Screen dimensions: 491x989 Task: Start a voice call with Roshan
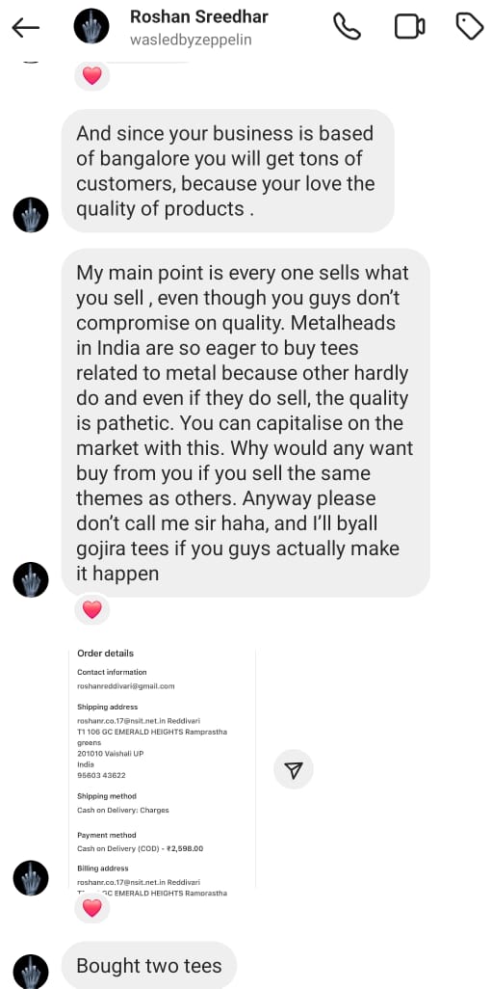point(347,26)
